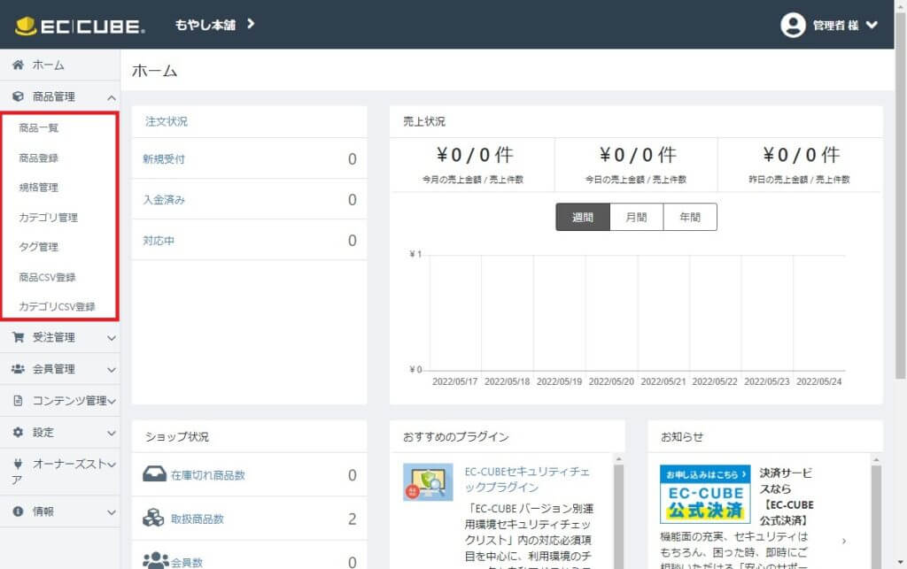Open the 管理者 様 dropdown arrow
The height and width of the screenshot is (569, 907).
[872, 25]
